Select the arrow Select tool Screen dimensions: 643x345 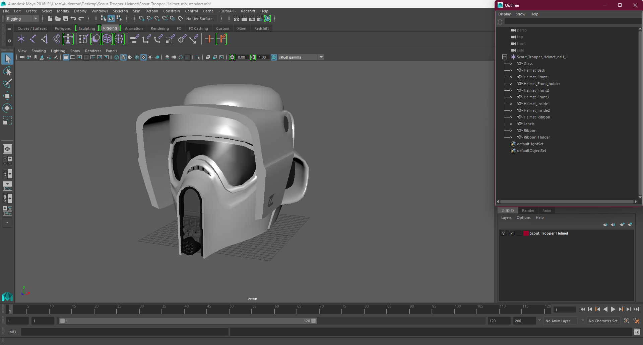tap(7, 59)
